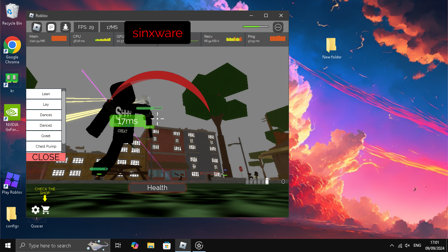Click the green 17ms overlay tag
This screenshot has height=252, width=448.
click(128, 121)
